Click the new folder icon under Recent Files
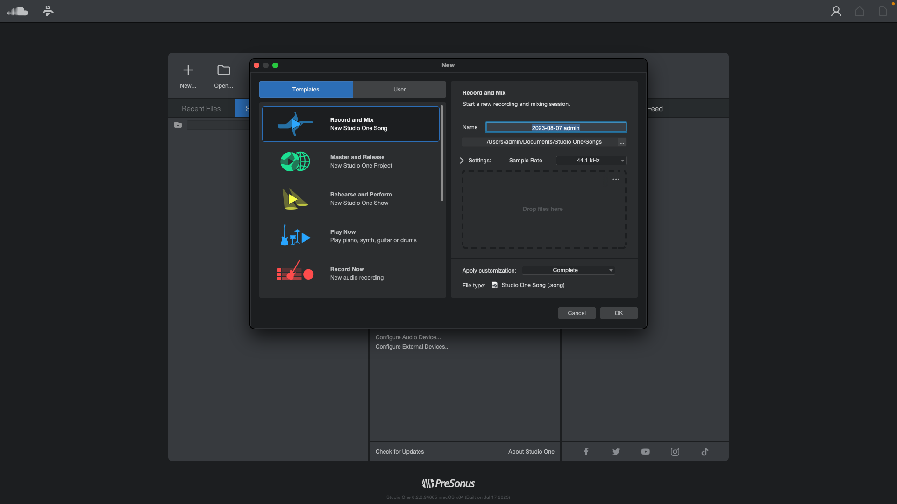Screen dimensions: 897x504 (178, 125)
